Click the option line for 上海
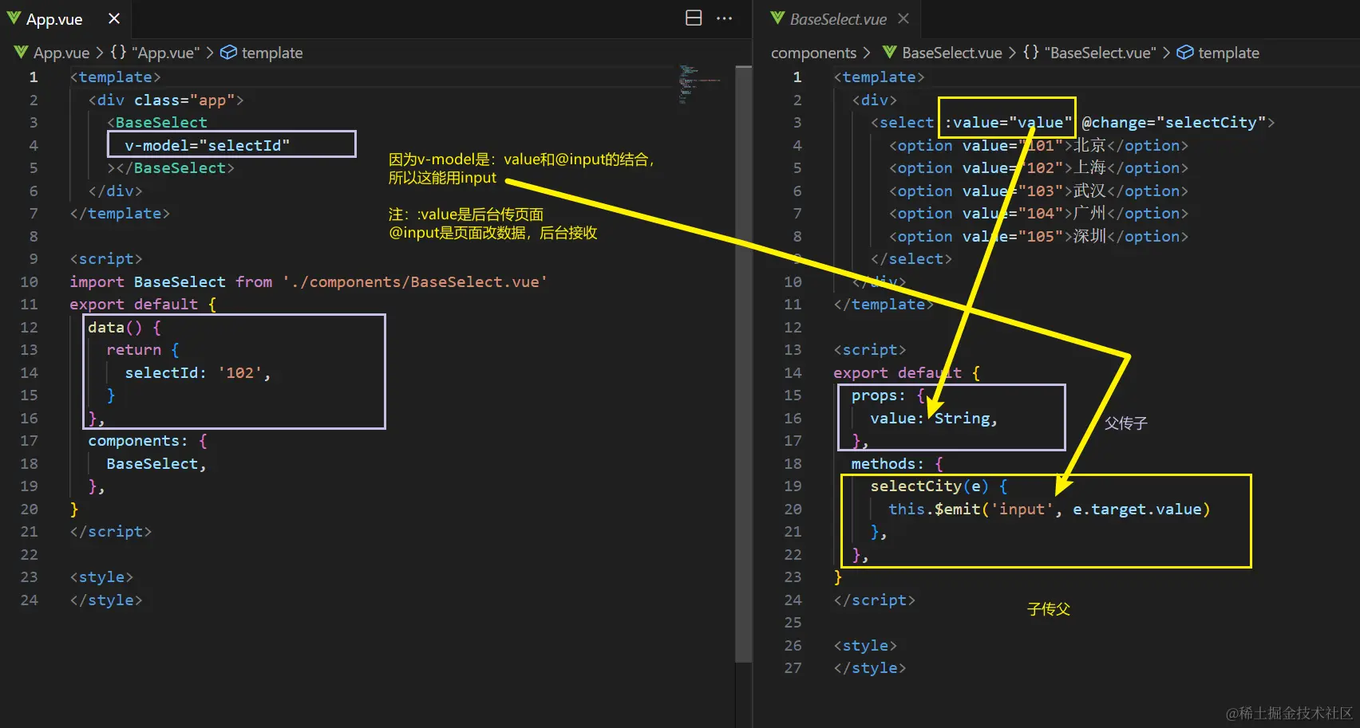 (x=1038, y=167)
